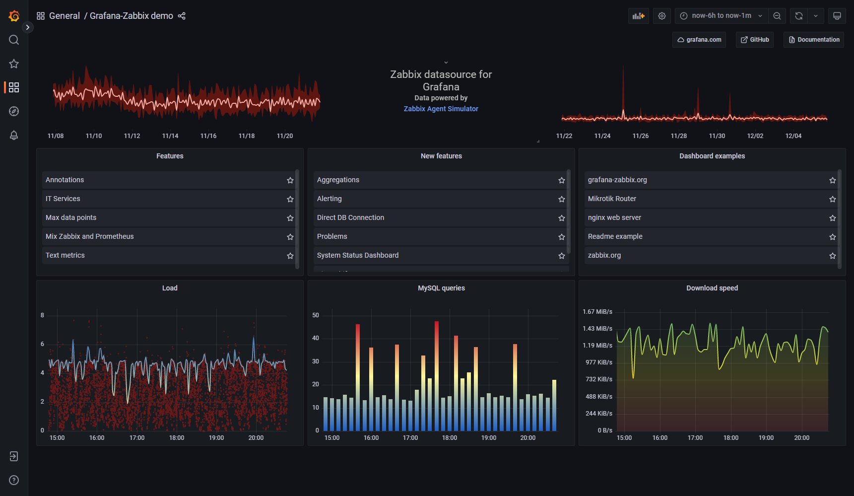Open the Dashboards icon in sidebar

[14, 87]
